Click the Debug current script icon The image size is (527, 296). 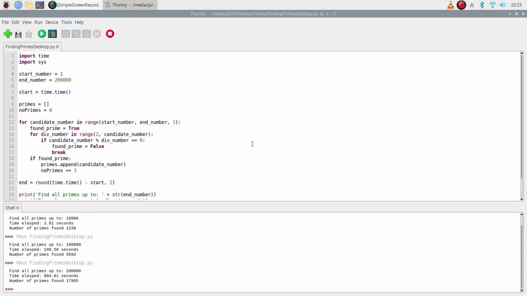(52, 34)
